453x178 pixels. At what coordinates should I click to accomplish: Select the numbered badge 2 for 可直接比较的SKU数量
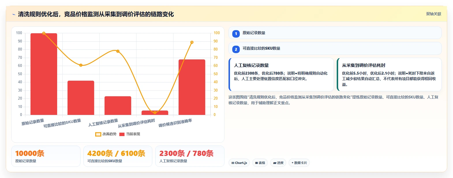(x=236, y=49)
